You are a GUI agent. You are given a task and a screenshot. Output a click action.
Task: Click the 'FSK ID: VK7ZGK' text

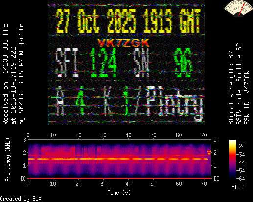click(247, 98)
